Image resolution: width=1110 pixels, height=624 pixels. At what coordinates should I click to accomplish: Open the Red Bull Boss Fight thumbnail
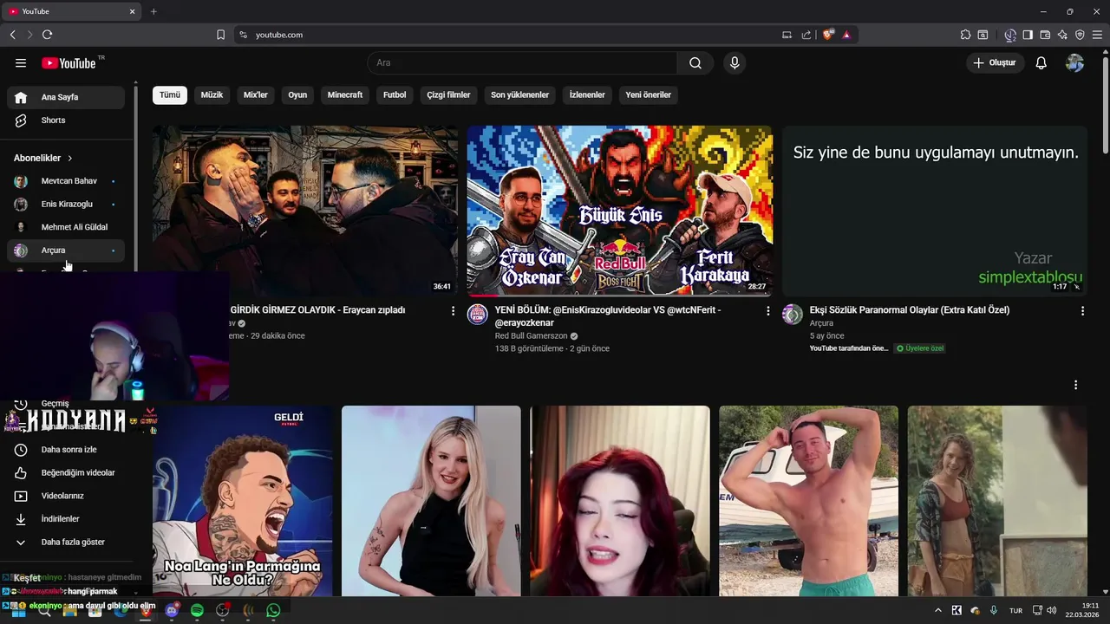click(x=620, y=211)
